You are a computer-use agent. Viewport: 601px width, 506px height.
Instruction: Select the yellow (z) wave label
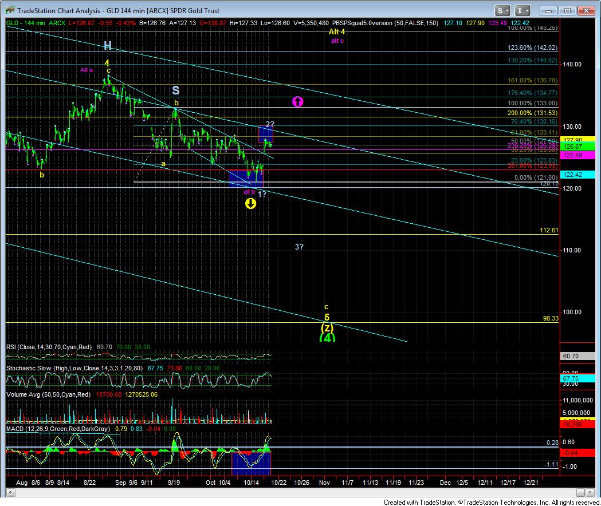pos(327,328)
